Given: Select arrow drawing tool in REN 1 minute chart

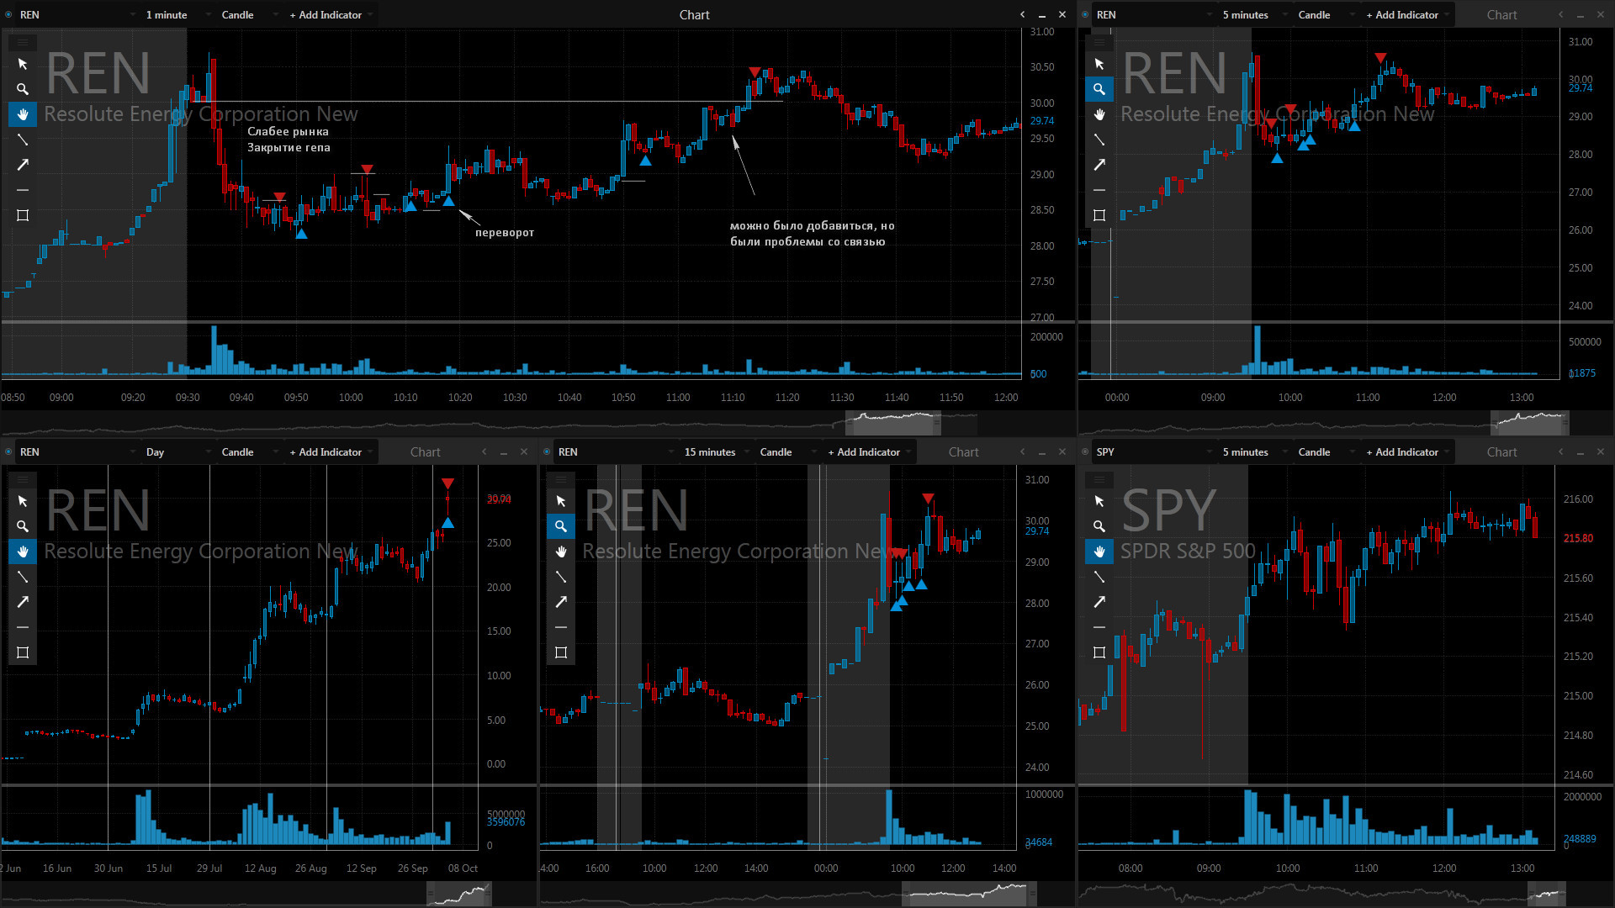Looking at the screenshot, I should 23,165.
